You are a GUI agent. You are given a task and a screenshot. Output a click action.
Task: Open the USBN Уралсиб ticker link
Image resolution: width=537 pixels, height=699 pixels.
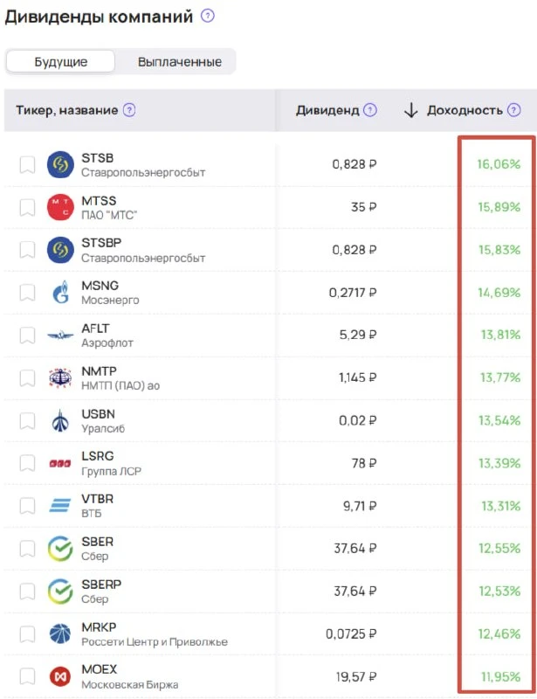point(103,421)
